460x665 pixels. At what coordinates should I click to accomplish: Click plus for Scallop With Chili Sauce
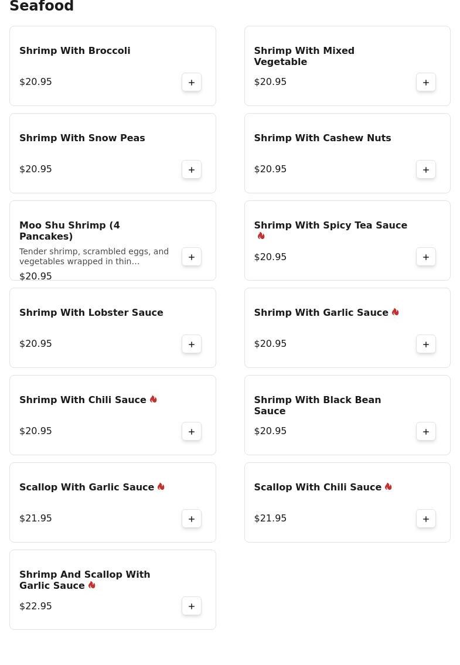(426, 519)
